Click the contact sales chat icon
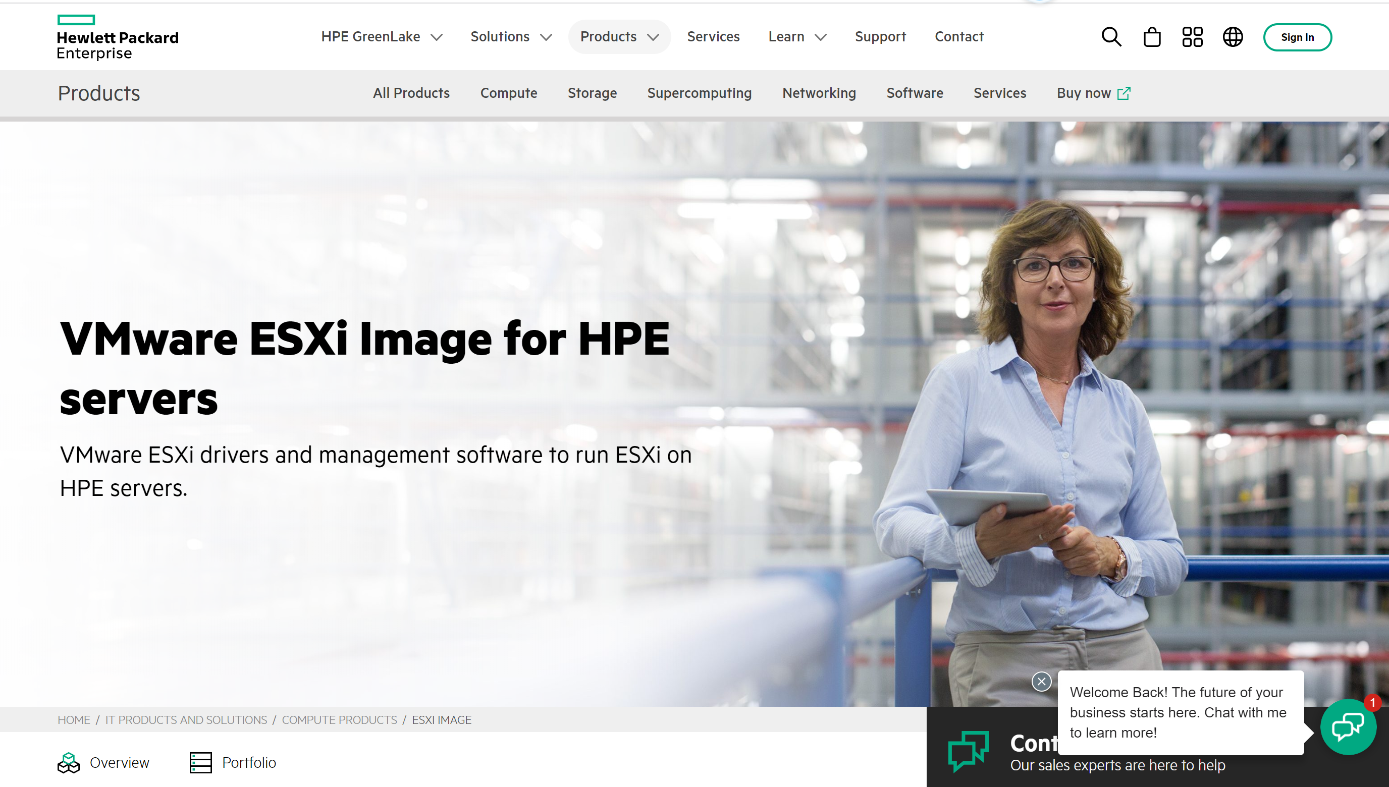 pos(969,751)
